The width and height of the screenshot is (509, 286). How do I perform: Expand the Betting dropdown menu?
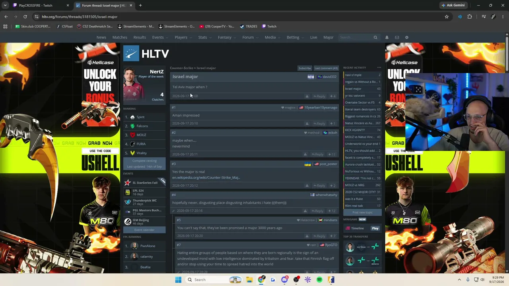pos(295,37)
